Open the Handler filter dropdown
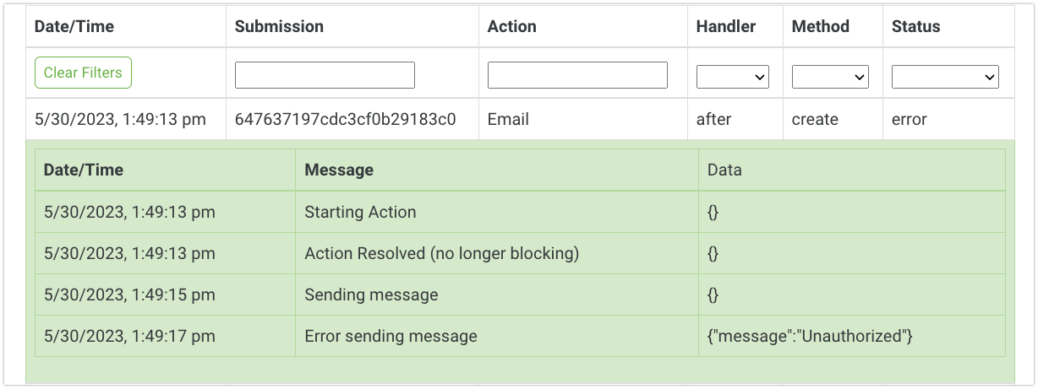Viewport: 1038px width, 389px height. [732, 76]
